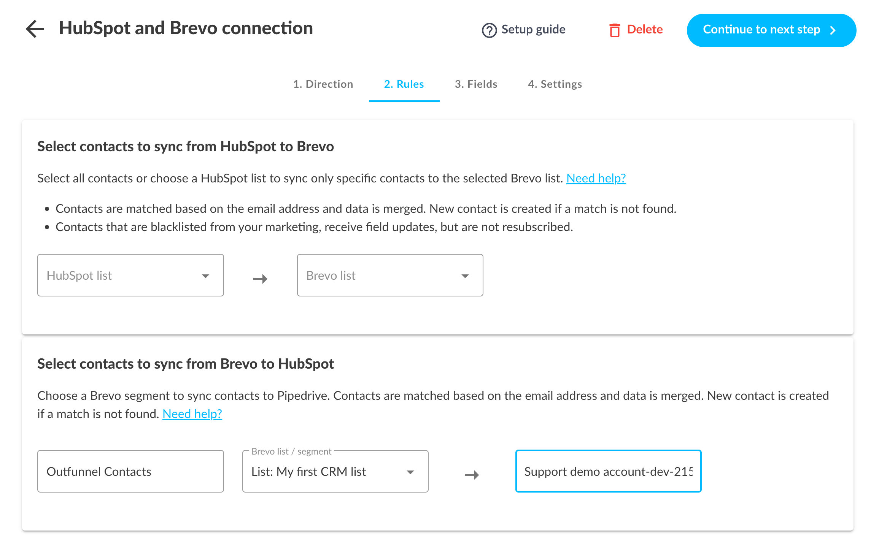Click the red Delete trash icon

tap(615, 30)
